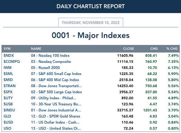Open the 30-Year US Treasury Bond chart

pos(56,104)
